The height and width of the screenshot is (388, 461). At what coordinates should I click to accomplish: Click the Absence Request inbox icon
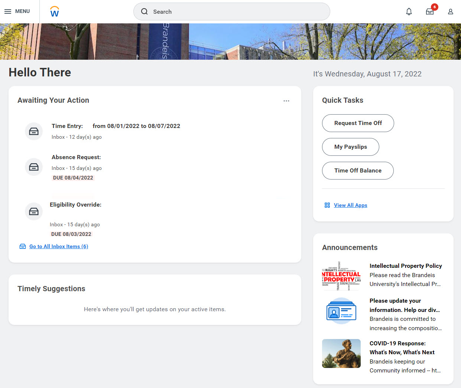coord(34,167)
